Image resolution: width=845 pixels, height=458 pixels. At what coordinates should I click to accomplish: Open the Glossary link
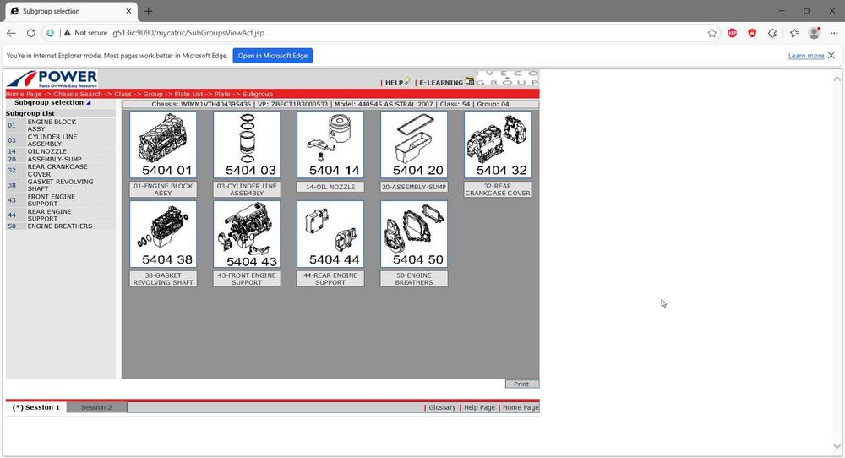[x=442, y=407]
